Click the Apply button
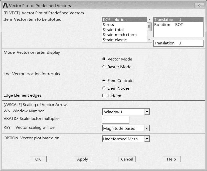The width and height of the screenshot is (207, 171). [83, 159]
